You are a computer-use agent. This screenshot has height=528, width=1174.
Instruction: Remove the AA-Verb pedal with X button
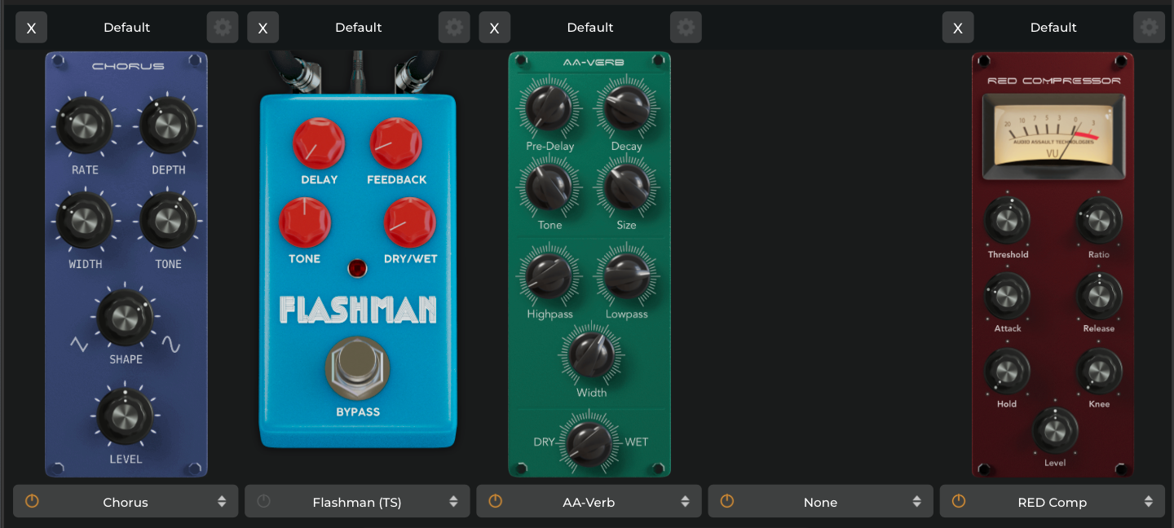tap(494, 28)
